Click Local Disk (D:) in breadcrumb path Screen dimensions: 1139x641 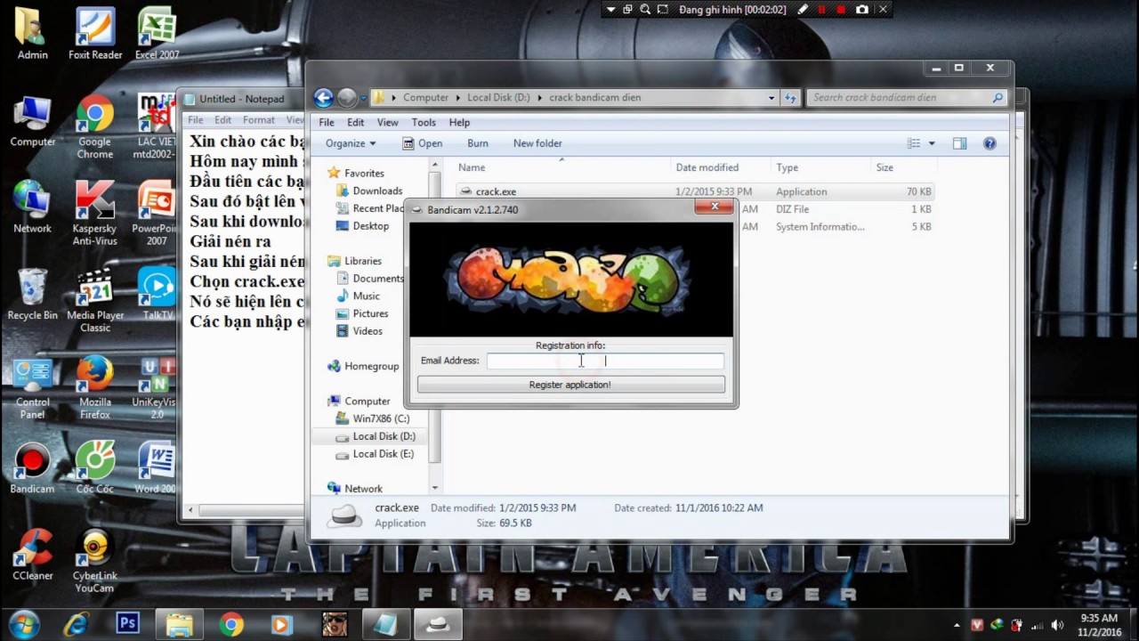(498, 97)
